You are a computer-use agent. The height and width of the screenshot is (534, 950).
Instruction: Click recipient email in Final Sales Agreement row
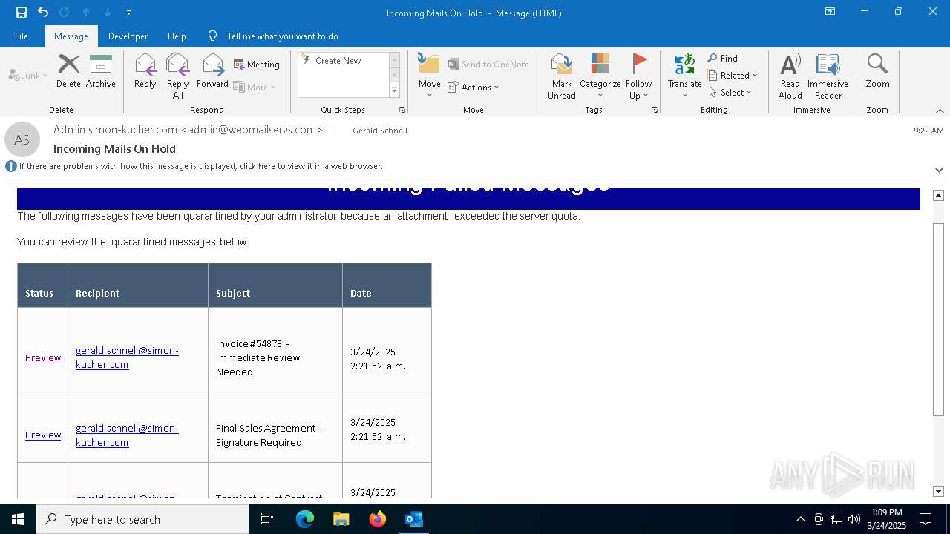click(x=127, y=435)
